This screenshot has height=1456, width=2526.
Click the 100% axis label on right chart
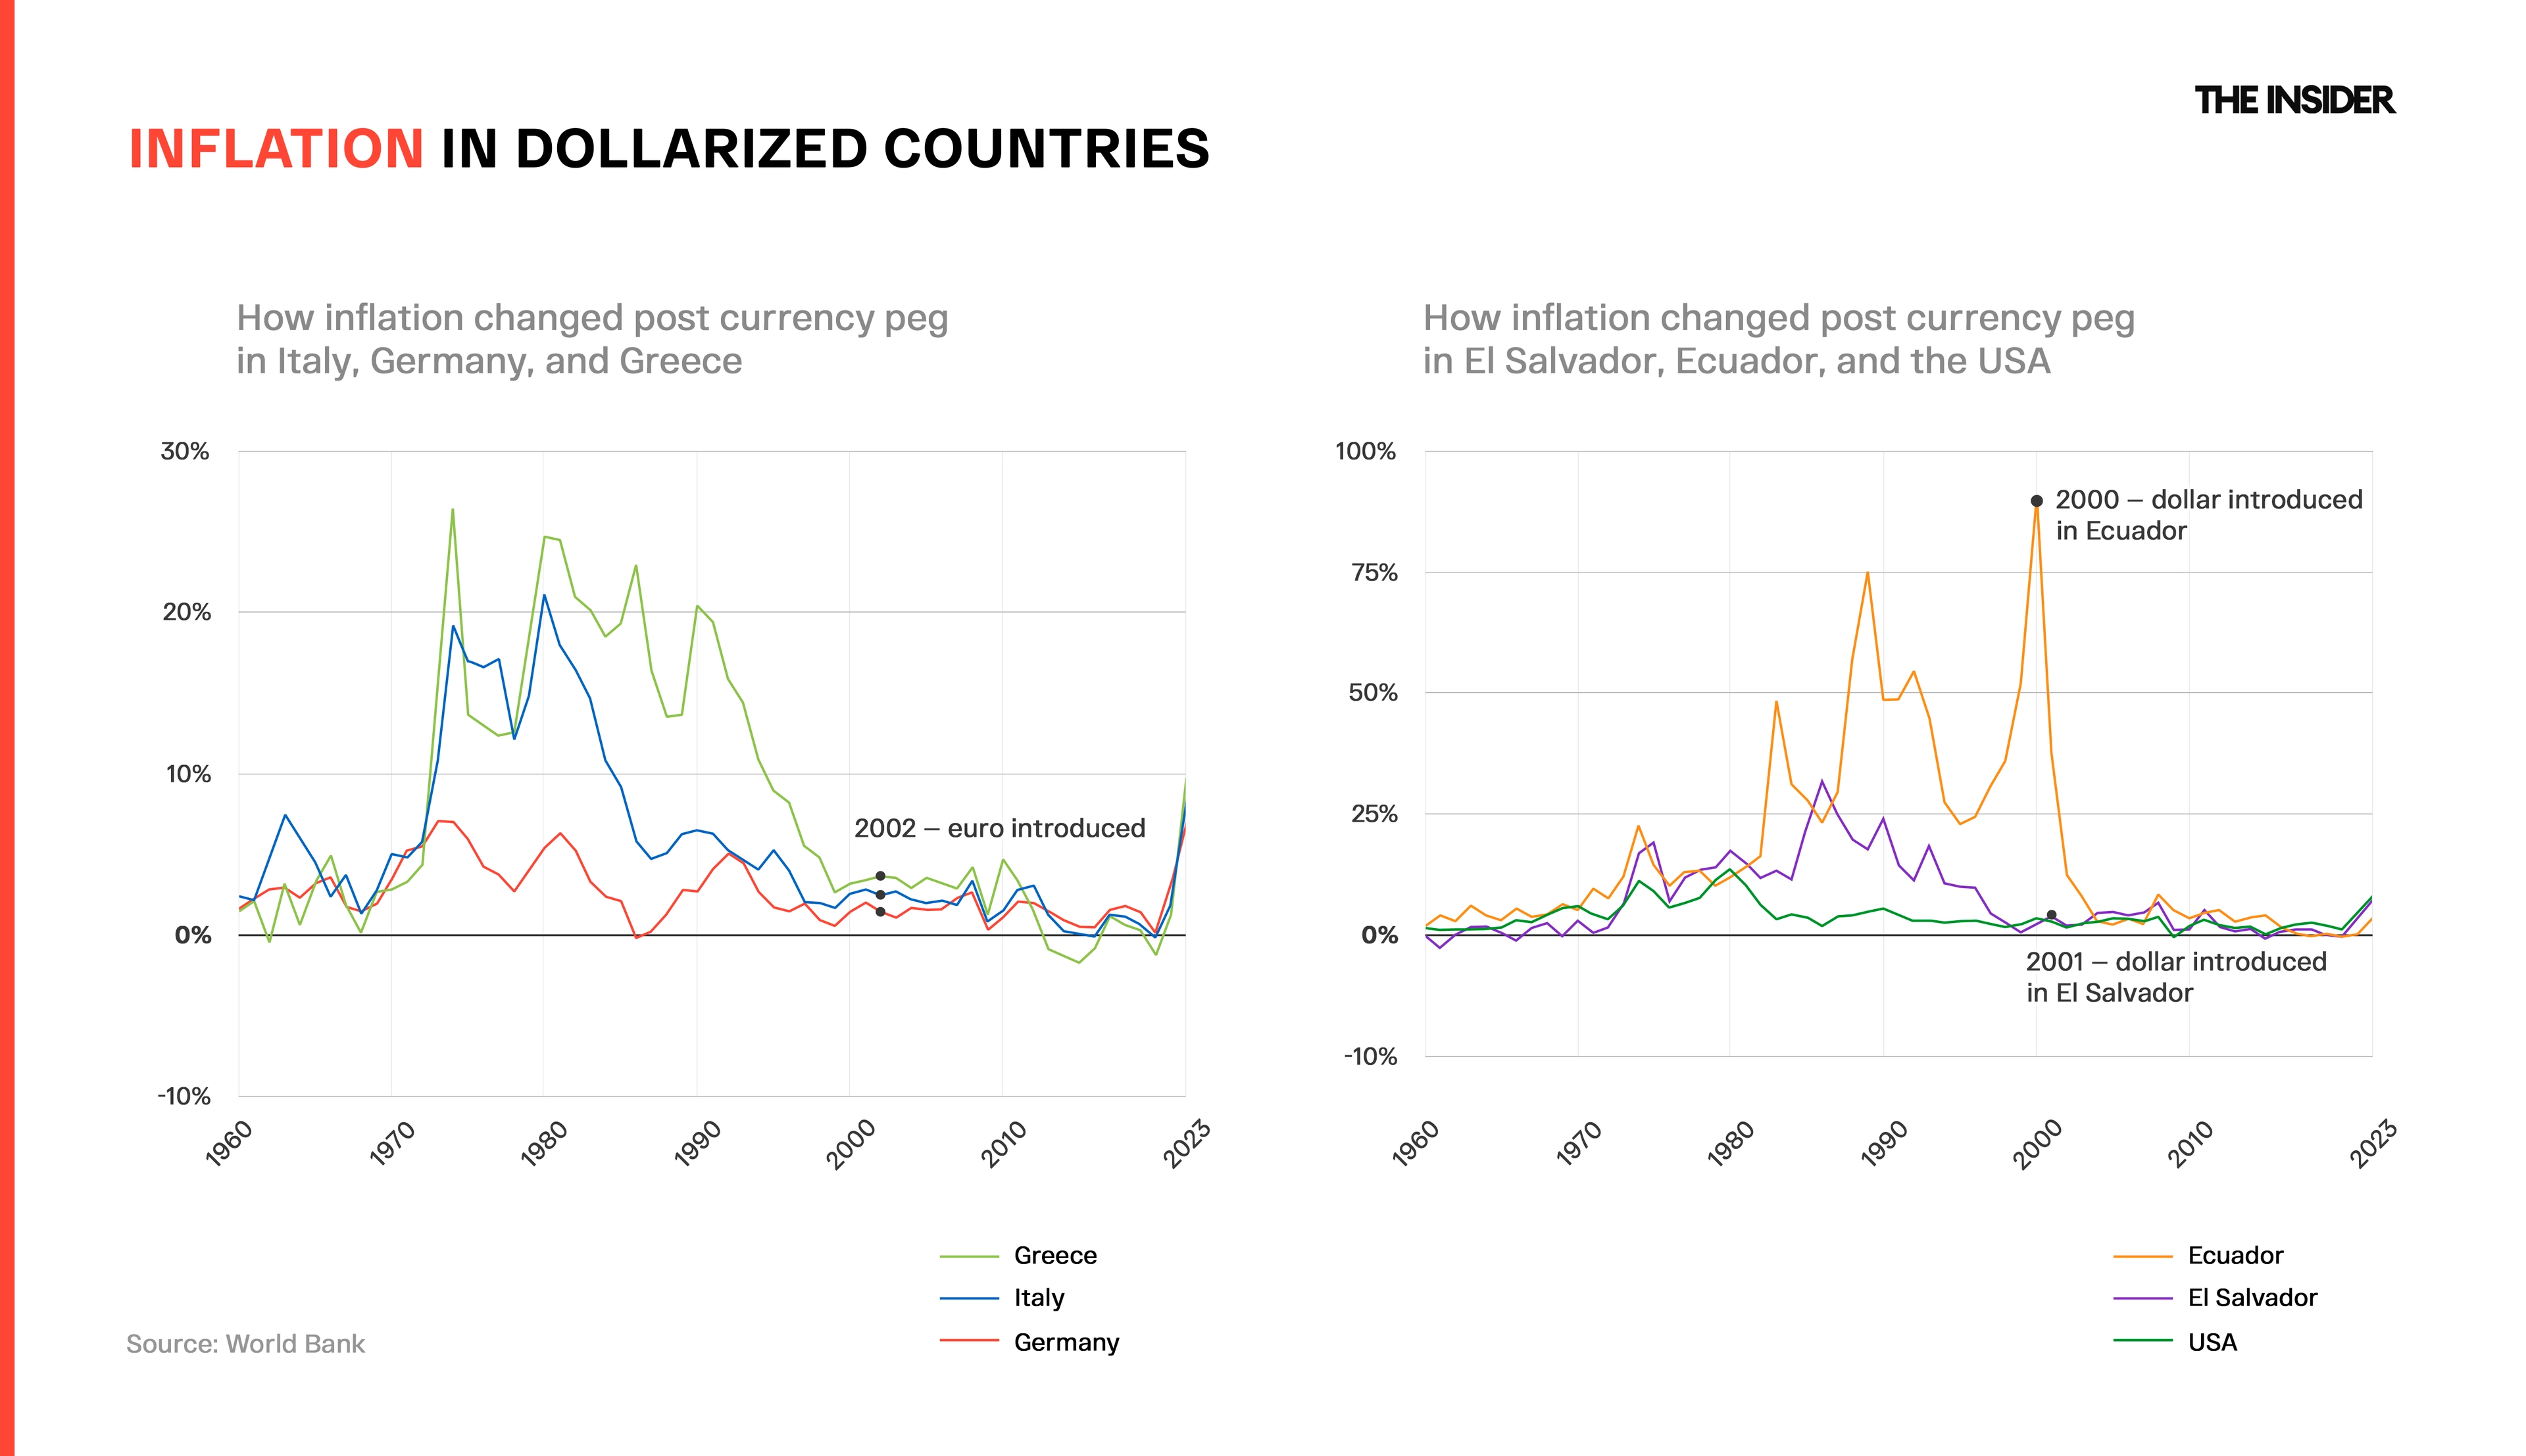point(1366,452)
